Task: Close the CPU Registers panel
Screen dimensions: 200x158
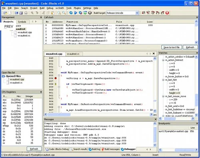Action: point(41,92)
